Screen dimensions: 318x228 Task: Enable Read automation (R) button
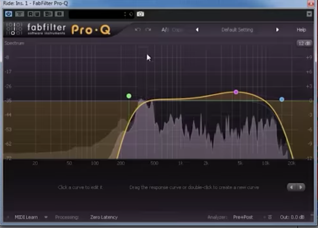coord(31,14)
